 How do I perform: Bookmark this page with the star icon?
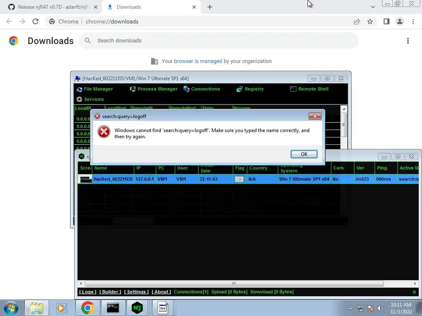(370, 21)
